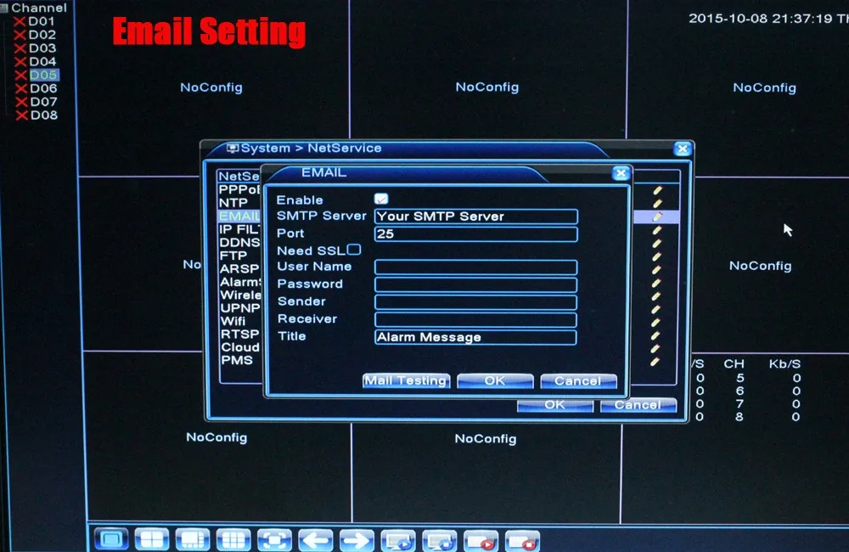Click the red stop record icon
The height and width of the screenshot is (552, 849).
(522, 540)
